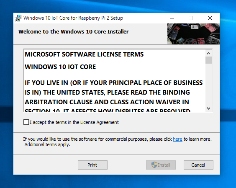Click the 'I accept the terms' label
The width and height of the screenshot is (236, 188).
(x=74, y=122)
